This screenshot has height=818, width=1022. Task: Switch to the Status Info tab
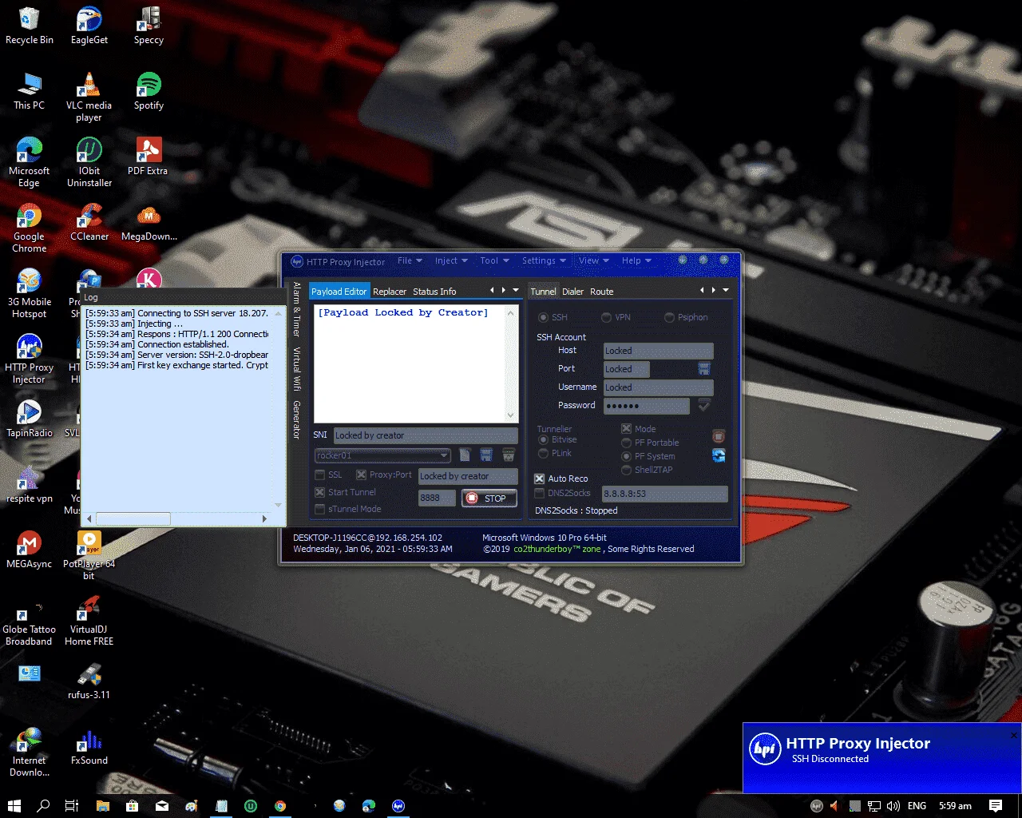(434, 292)
